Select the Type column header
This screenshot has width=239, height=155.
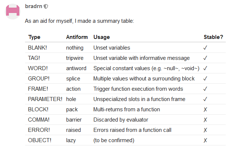(x=34, y=37)
